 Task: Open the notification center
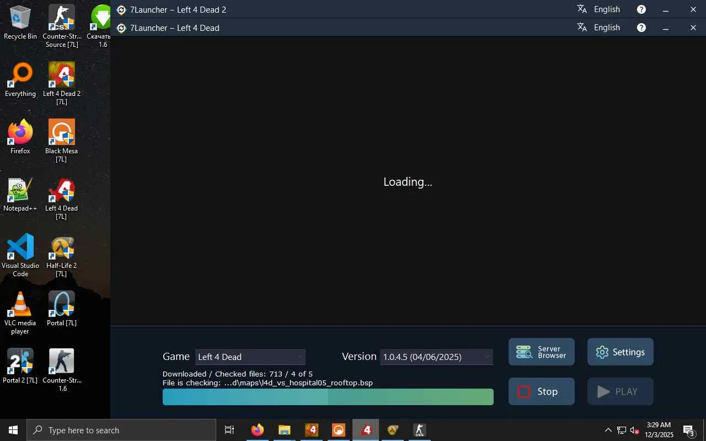(689, 431)
